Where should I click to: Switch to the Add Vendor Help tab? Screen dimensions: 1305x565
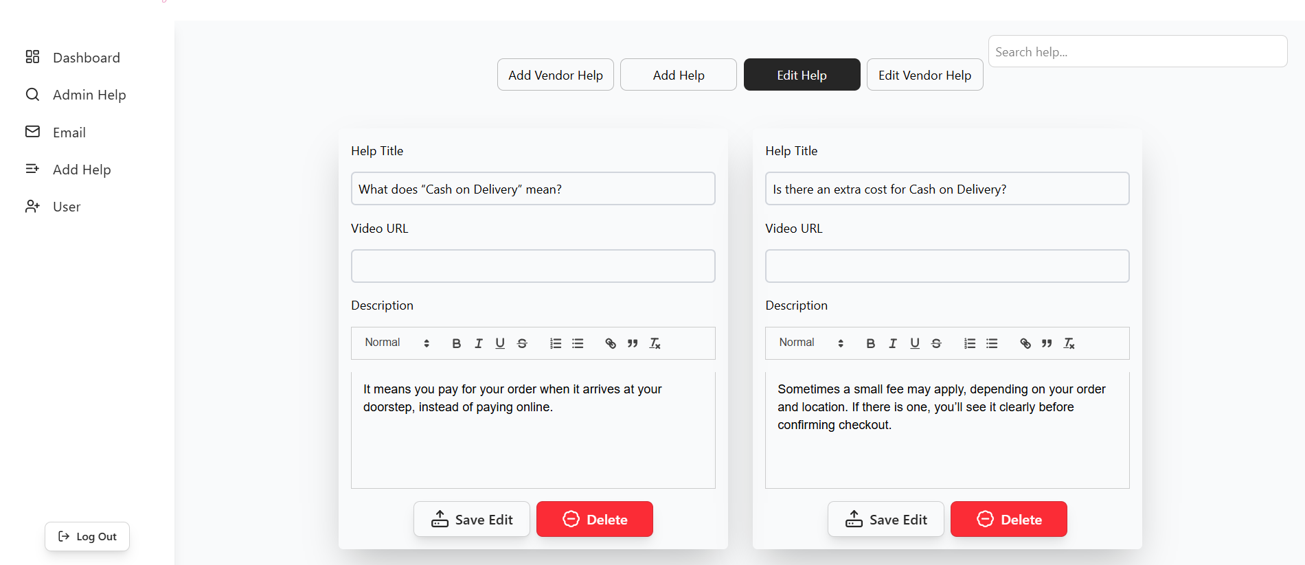[x=556, y=75]
